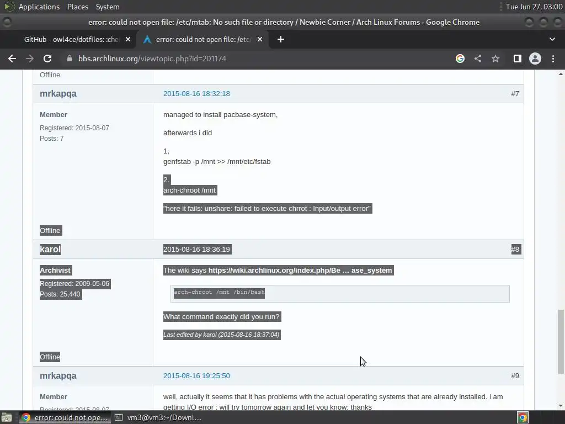Screen dimensions: 565x424
Task: Expand the tab search dropdown
Action: [552, 39]
